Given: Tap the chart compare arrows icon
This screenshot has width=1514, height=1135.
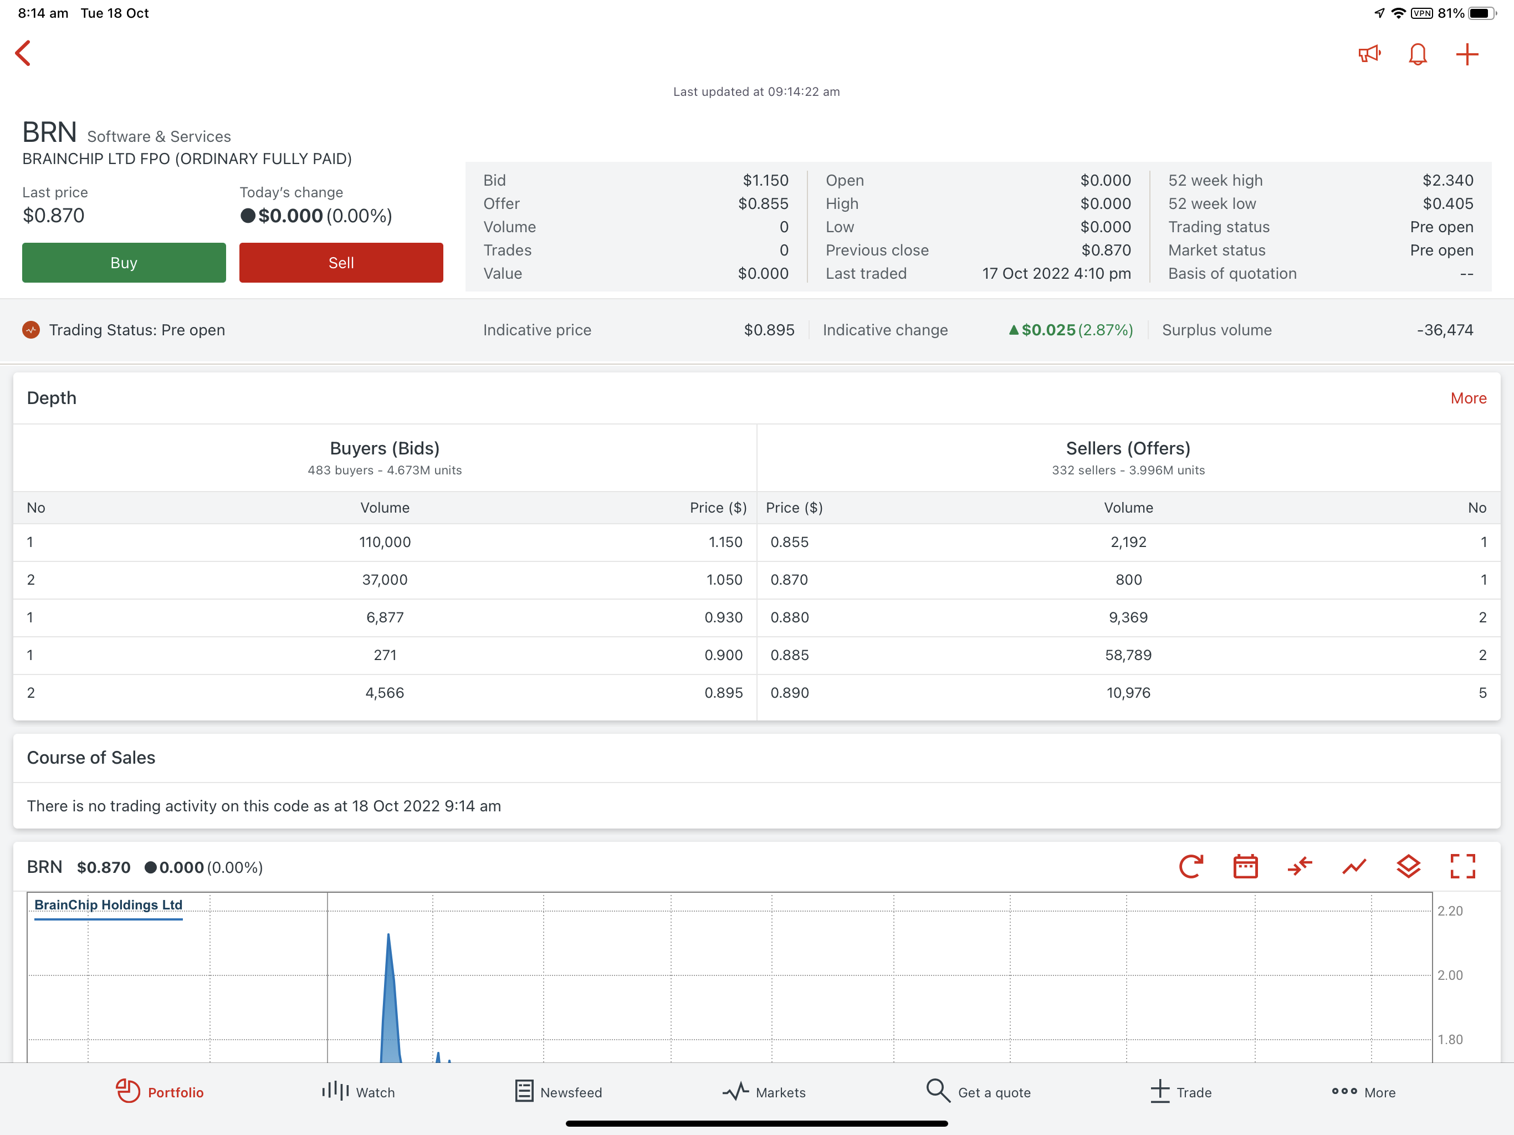Looking at the screenshot, I should (x=1299, y=867).
